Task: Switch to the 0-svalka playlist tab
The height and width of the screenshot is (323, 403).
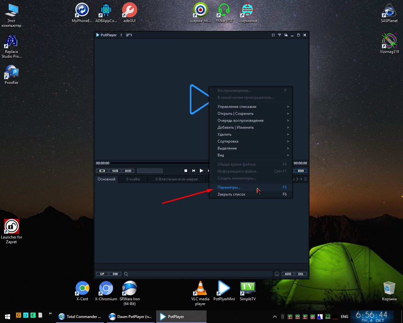Action: pyautogui.click(x=133, y=179)
